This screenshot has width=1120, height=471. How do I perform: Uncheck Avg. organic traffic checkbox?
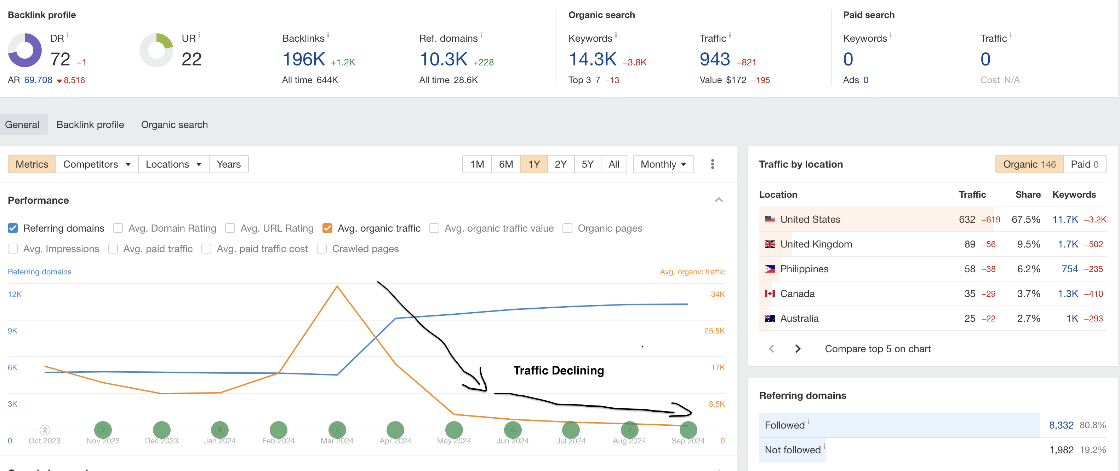coord(327,228)
